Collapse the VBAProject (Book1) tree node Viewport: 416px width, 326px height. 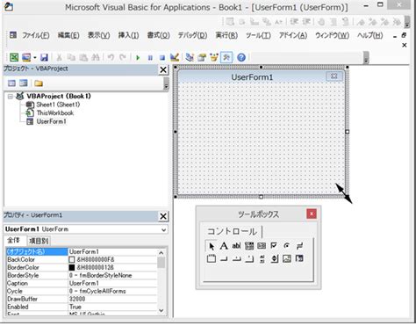point(11,97)
